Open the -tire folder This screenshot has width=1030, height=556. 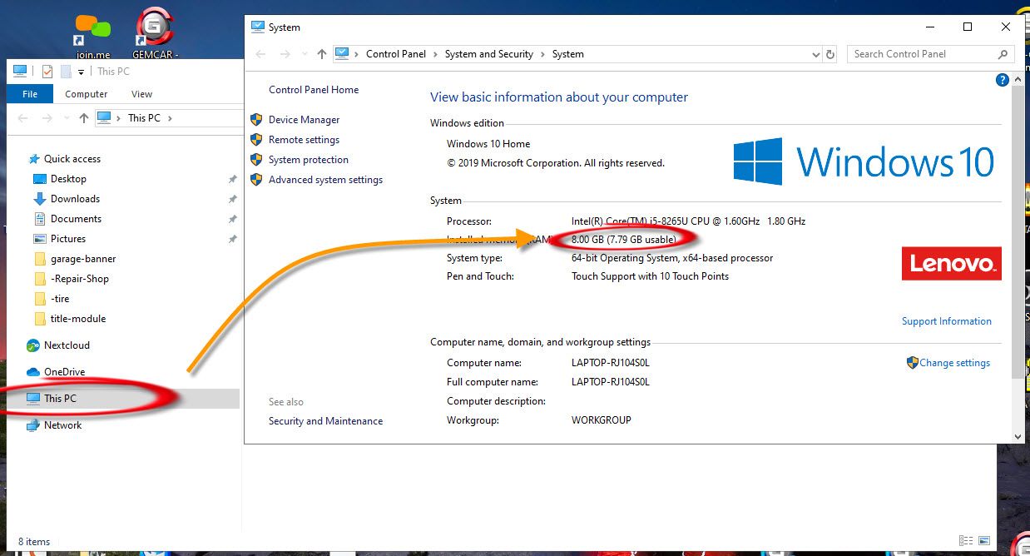[60, 299]
